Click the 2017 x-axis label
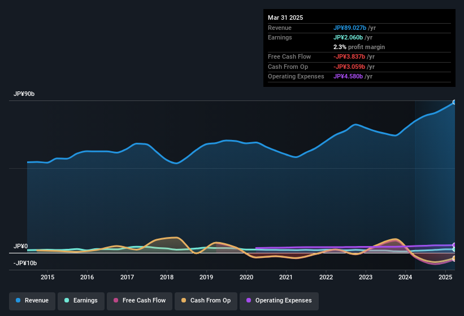Screen dimensions: 464x316 (x=127, y=277)
